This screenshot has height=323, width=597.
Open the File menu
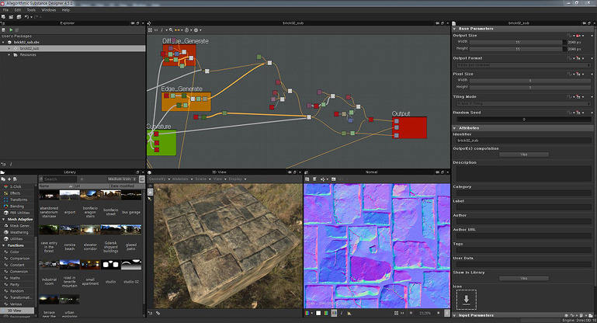(x=5, y=10)
